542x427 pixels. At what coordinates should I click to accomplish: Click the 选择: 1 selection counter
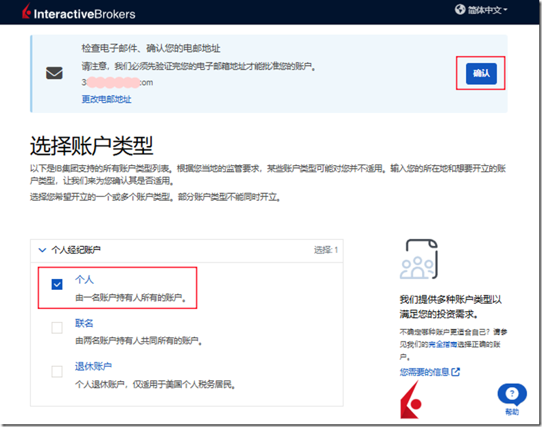pyautogui.click(x=326, y=250)
